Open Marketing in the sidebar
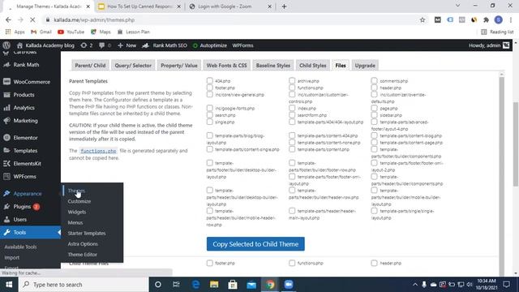 tap(25, 121)
